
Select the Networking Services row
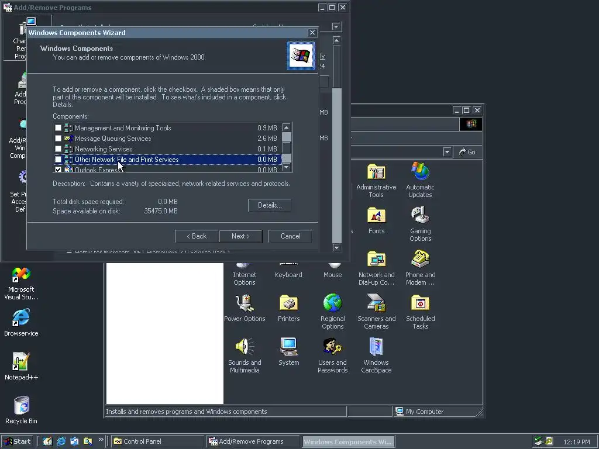click(167, 149)
